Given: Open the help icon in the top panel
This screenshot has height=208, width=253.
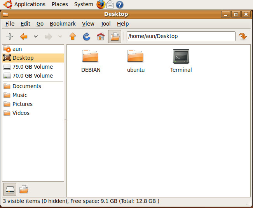Looking at the screenshot, I should pos(120,5).
